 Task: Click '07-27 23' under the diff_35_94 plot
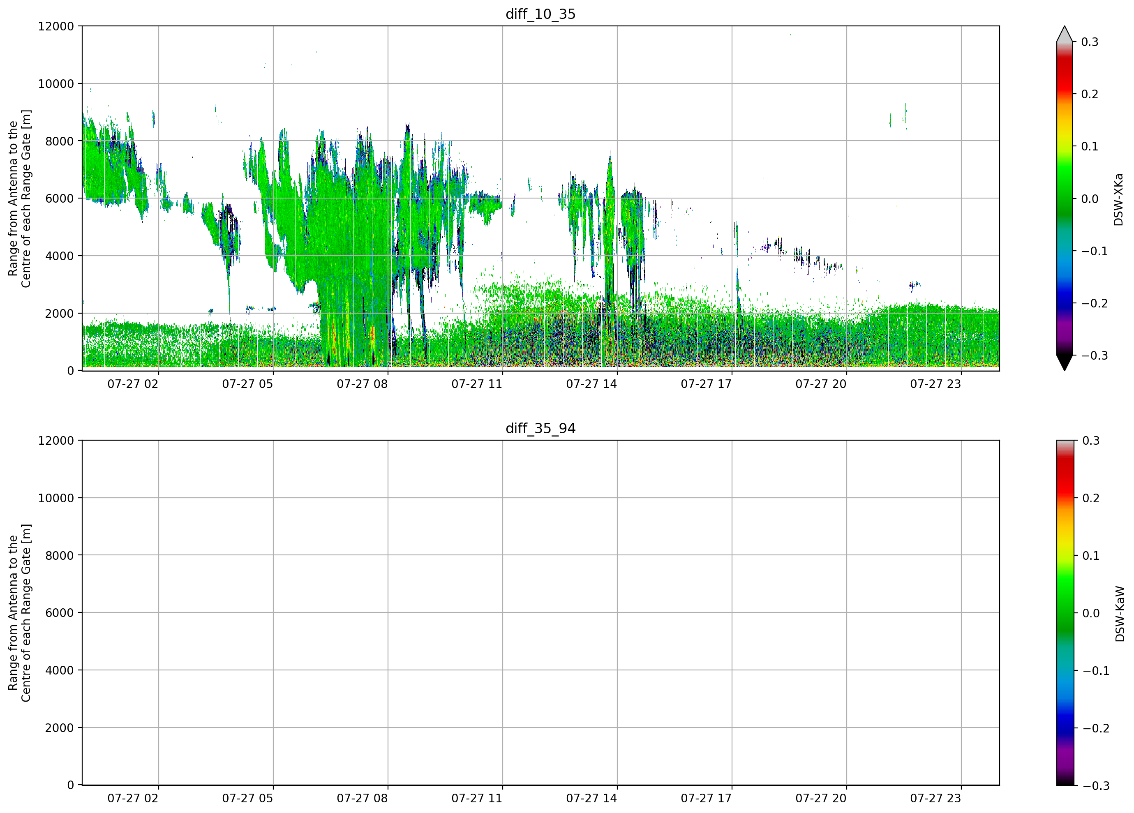click(935, 798)
